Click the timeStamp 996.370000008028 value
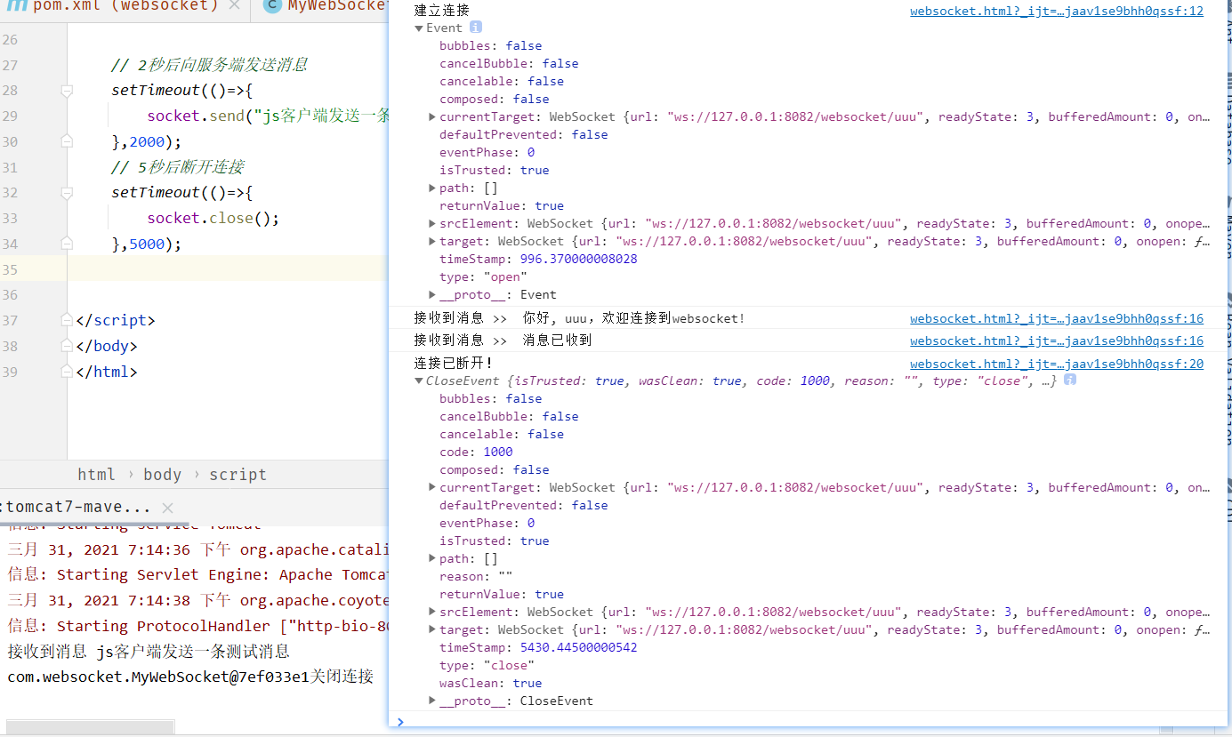Image resolution: width=1232 pixels, height=737 pixels. point(578,259)
